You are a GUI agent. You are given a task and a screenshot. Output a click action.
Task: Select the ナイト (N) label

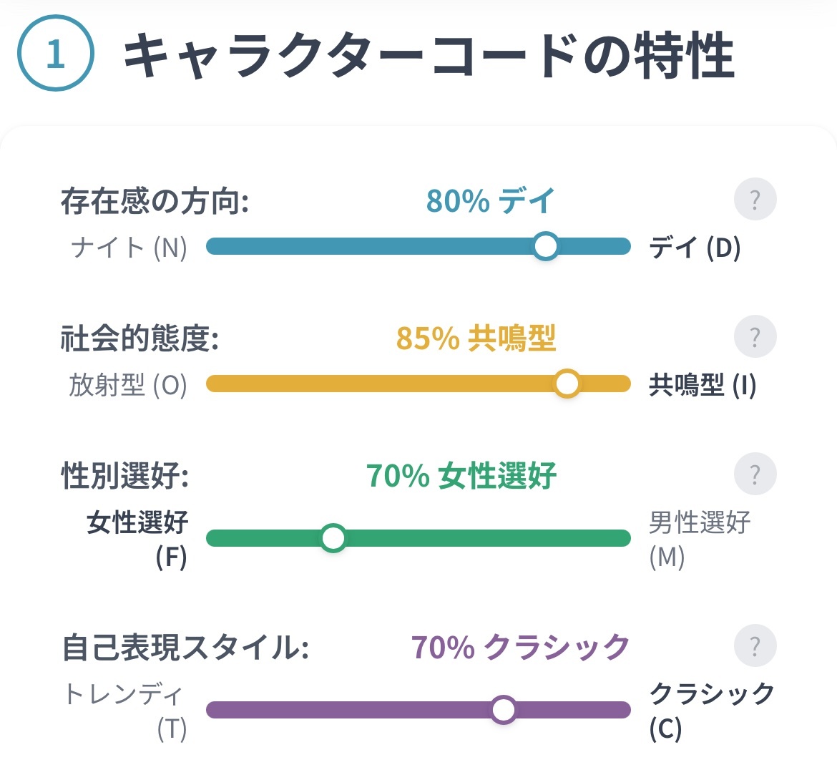[x=129, y=248]
